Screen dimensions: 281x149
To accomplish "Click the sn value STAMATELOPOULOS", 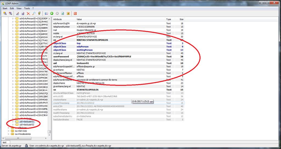I will click(x=88, y=90).
